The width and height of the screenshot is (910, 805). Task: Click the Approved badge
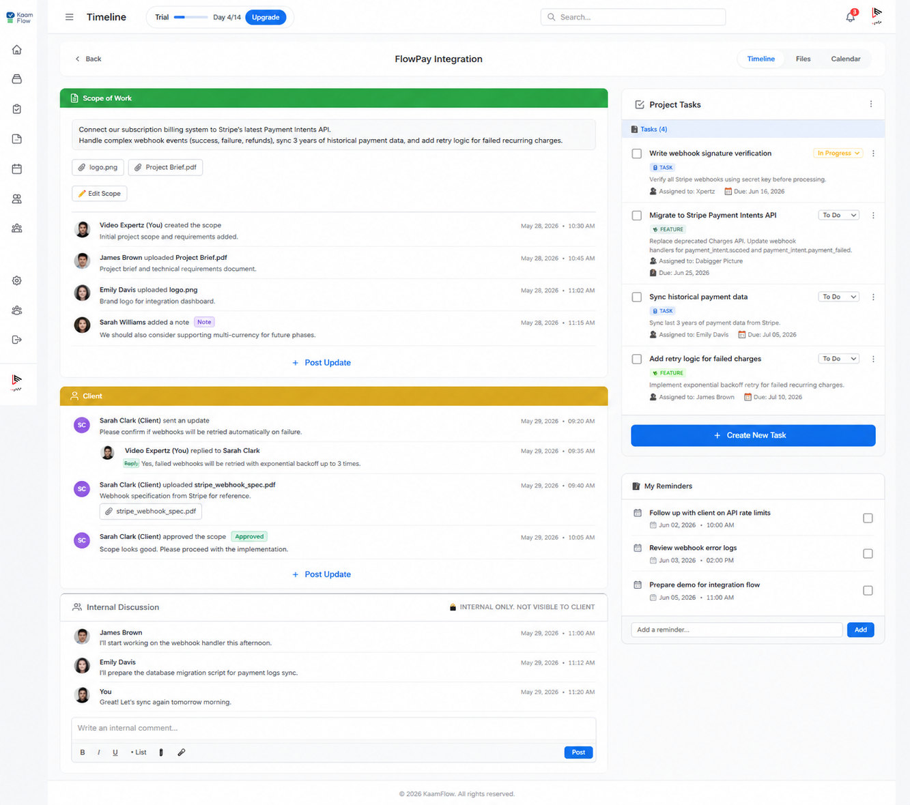(249, 537)
